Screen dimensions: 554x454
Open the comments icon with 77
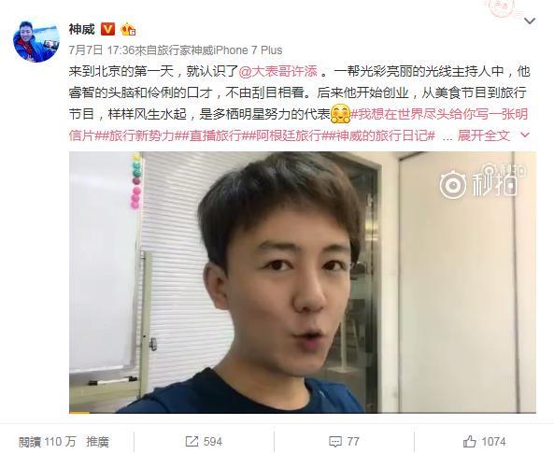point(344,442)
